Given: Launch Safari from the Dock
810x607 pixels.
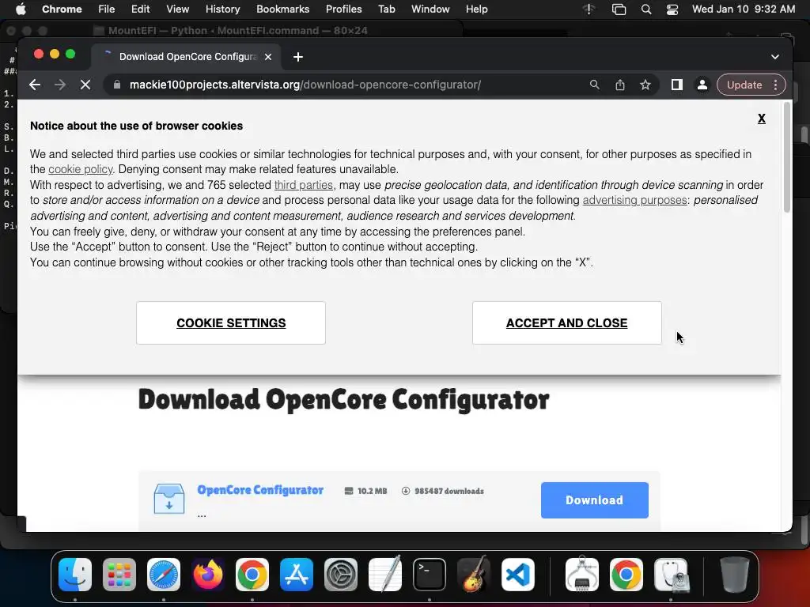Looking at the screenshot, I should 164,574.
